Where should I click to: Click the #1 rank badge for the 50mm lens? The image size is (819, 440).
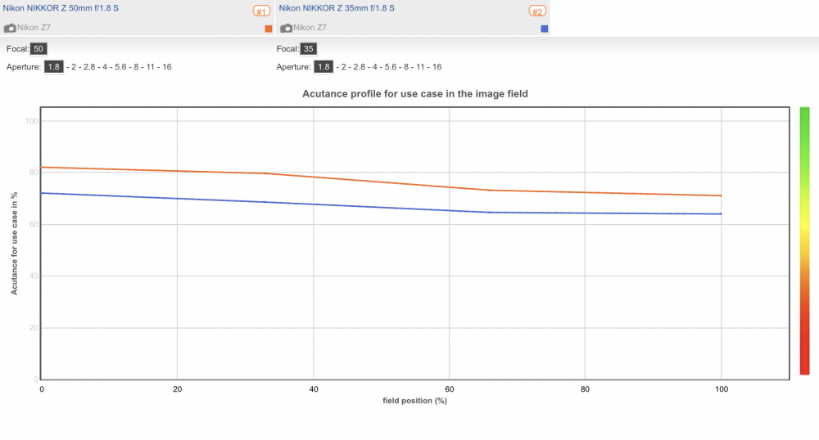pos(261,11)
